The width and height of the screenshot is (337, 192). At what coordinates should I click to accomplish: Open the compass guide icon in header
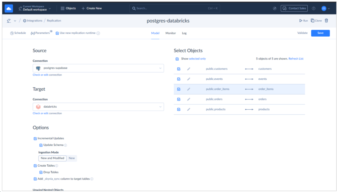coord(275,8)
